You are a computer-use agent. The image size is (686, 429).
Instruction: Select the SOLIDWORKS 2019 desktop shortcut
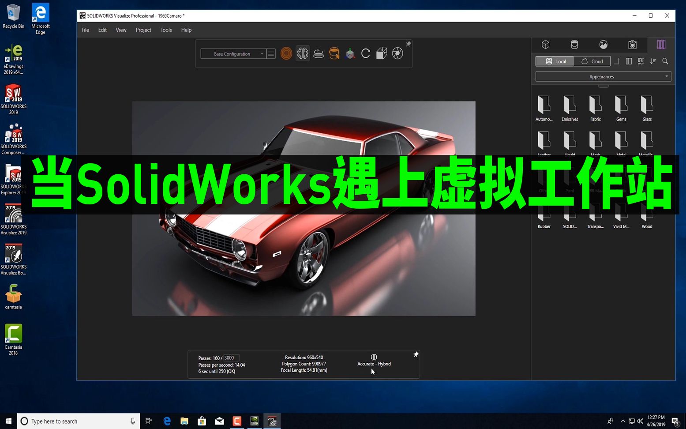point(14,99)
